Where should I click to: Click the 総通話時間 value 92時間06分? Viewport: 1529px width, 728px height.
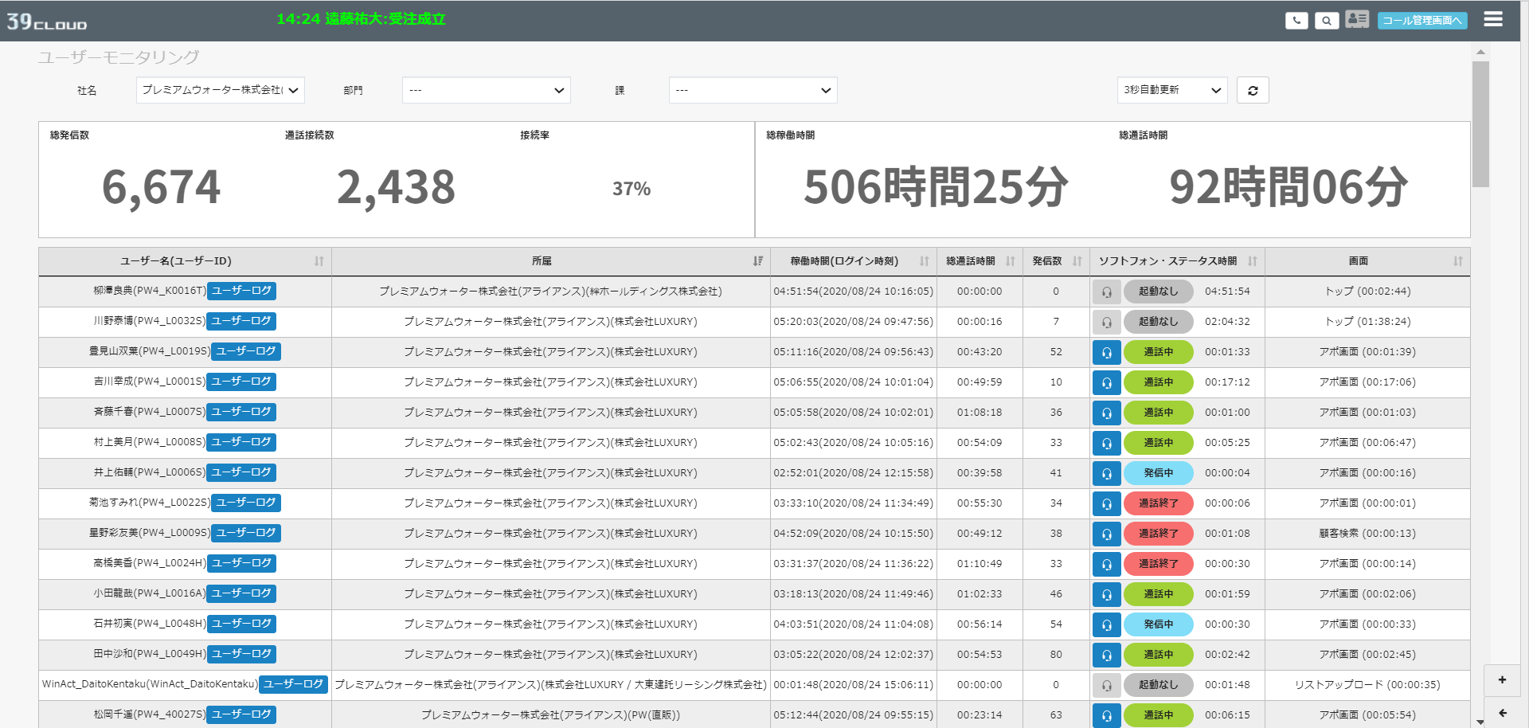click(x=1289, y=188)
